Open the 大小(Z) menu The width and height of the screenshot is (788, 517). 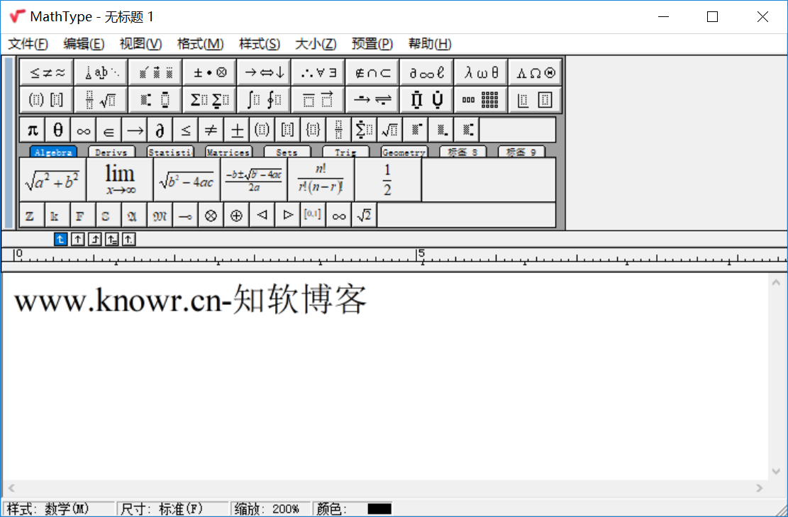point(316,44)
